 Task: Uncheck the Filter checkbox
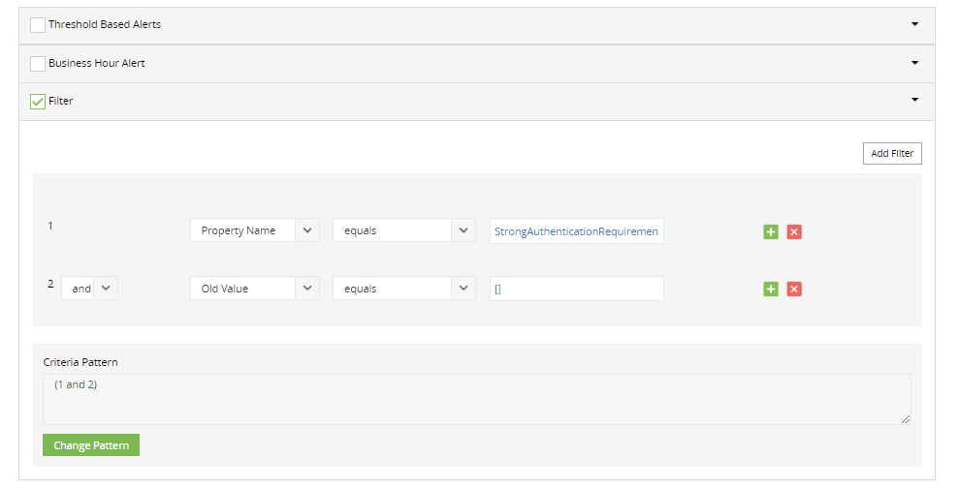pyautogui.click(x=38, y=102)
